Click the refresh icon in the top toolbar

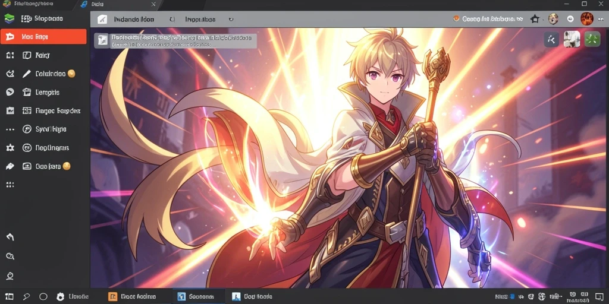pos(172,19)
